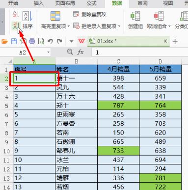Click the undo arrow icon
Screen dimensions: 188x190
pyautogui.click(x=50, y=41)
